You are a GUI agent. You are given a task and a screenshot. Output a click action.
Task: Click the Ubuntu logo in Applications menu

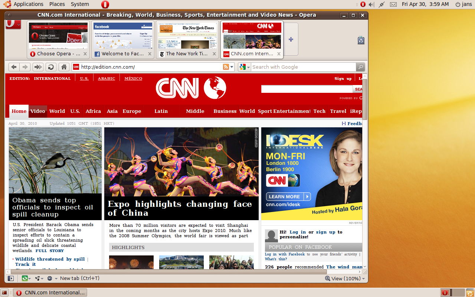pos(7,4)
